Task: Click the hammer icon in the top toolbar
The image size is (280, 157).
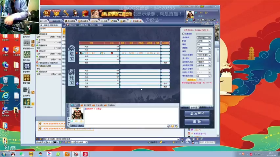Action: pyautogui.click(x=66, y=14)
